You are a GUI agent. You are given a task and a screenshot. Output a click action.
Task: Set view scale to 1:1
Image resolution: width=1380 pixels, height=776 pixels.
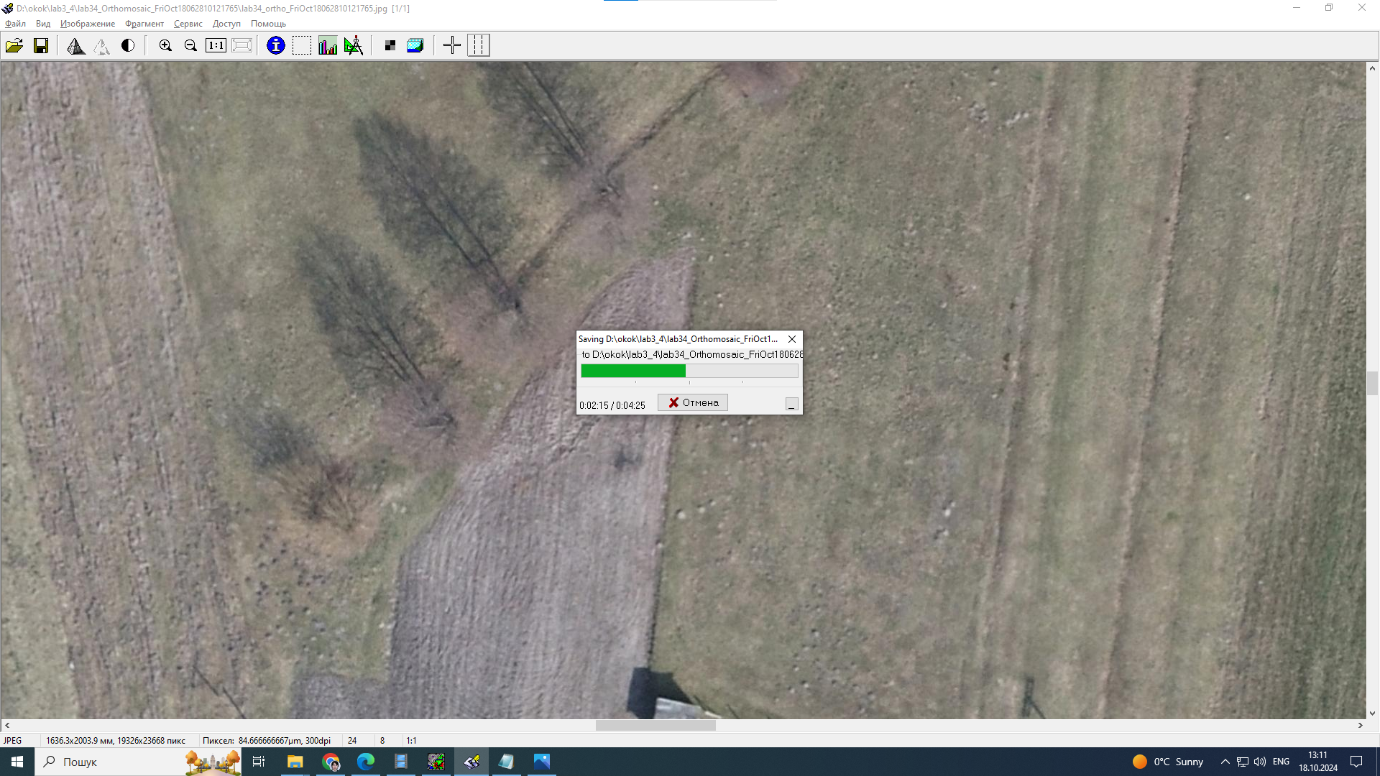216,46
